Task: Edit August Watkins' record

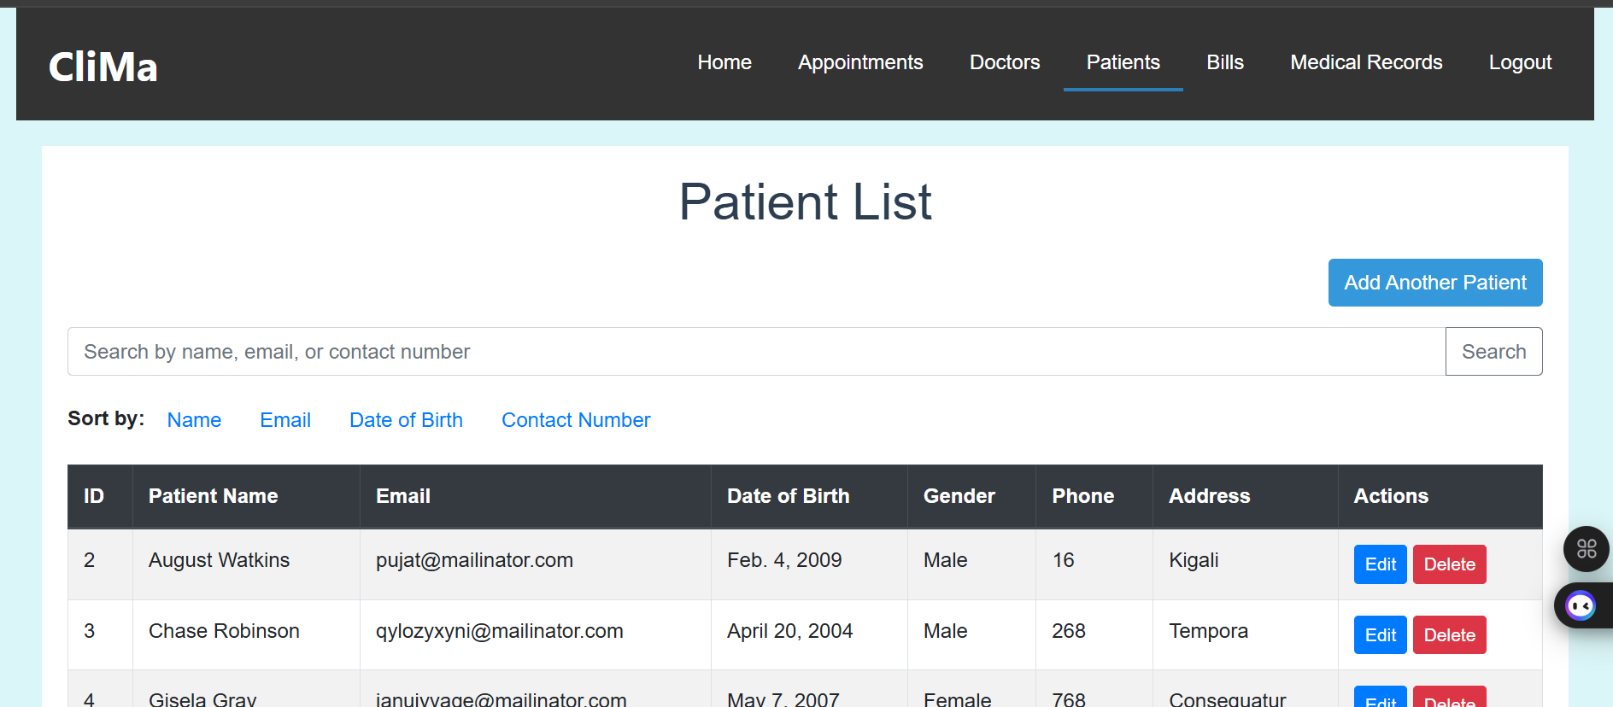Action: [1380, 564]
